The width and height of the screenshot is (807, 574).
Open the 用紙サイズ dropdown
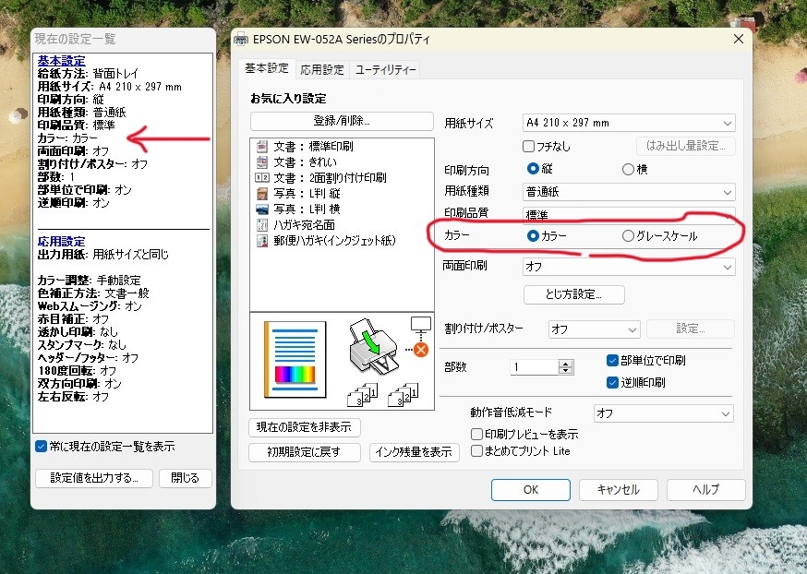click(x=629, y=123)
